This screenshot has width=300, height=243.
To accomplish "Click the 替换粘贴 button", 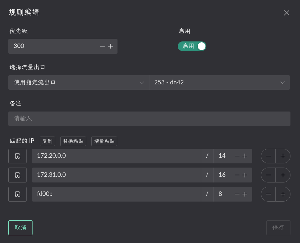I will [x=73, y=141].
